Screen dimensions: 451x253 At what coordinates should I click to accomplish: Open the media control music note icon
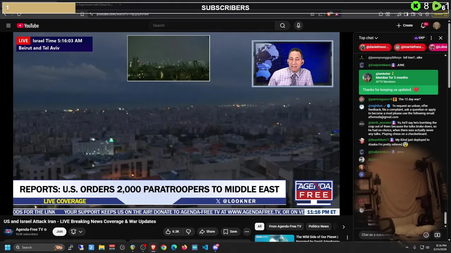click(x=399, y=14)
